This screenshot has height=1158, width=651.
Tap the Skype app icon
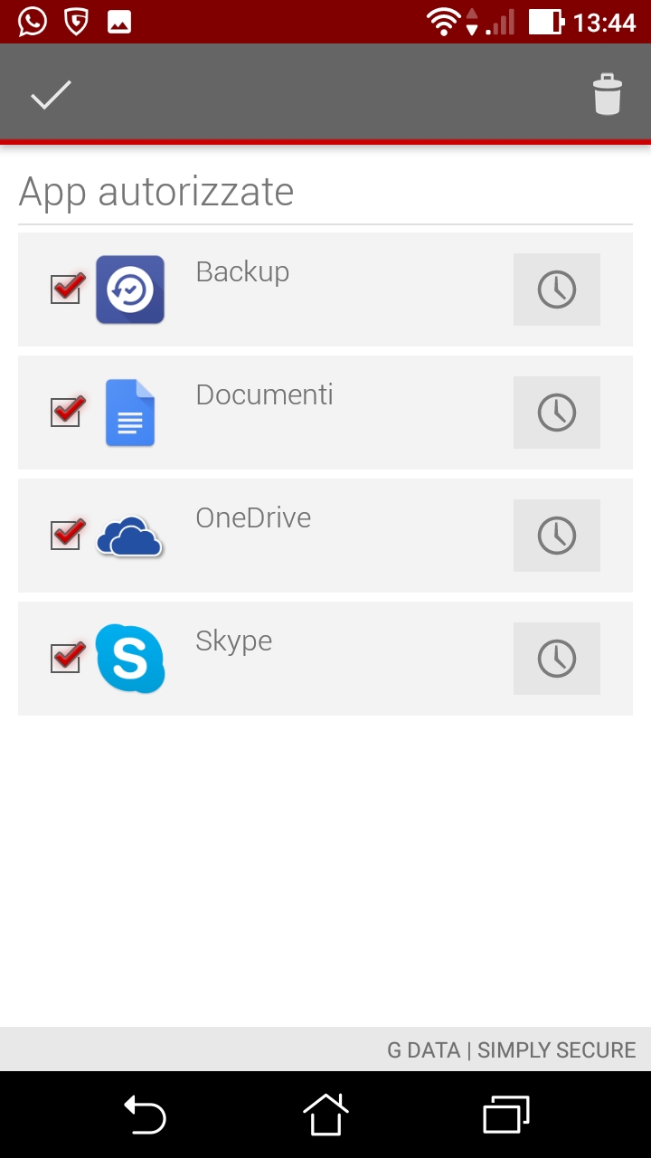130,659
